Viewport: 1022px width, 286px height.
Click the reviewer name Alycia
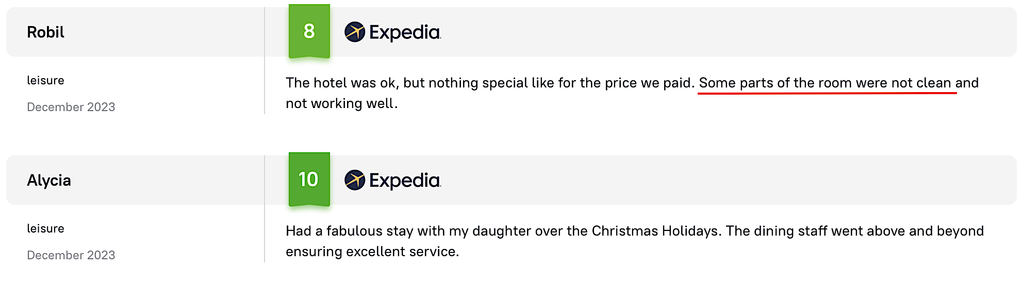(x=49, y=181)
